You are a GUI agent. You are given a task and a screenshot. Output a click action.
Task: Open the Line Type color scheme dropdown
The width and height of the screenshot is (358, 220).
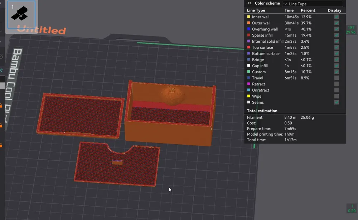point(313,4)
